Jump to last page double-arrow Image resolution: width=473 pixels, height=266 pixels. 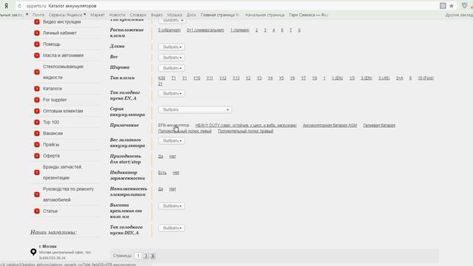[153, 256]
